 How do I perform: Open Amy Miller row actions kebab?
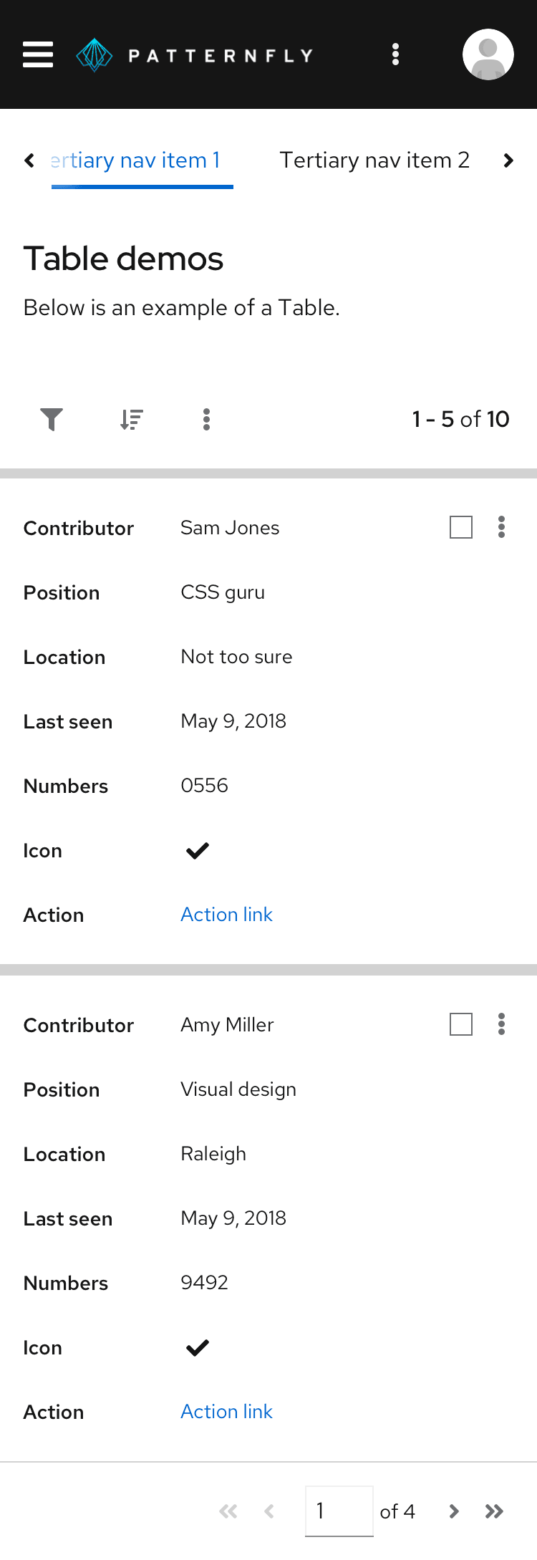[501, 1024]
